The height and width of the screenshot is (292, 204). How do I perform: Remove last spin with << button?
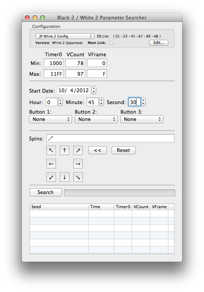[98, 150]
